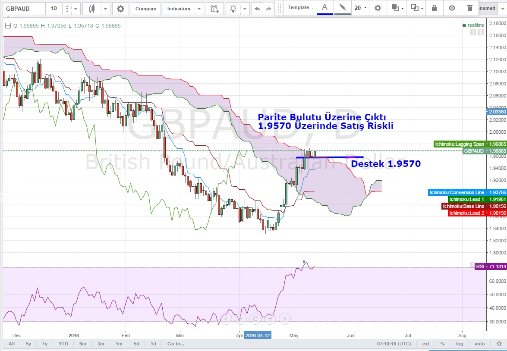The width and height of the screenshot is (507, 351).
Task: Click the Compare button
Action: (x=146, y=9)
